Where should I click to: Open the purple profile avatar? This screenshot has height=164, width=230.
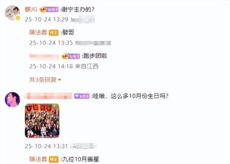(x=12, y=100)
